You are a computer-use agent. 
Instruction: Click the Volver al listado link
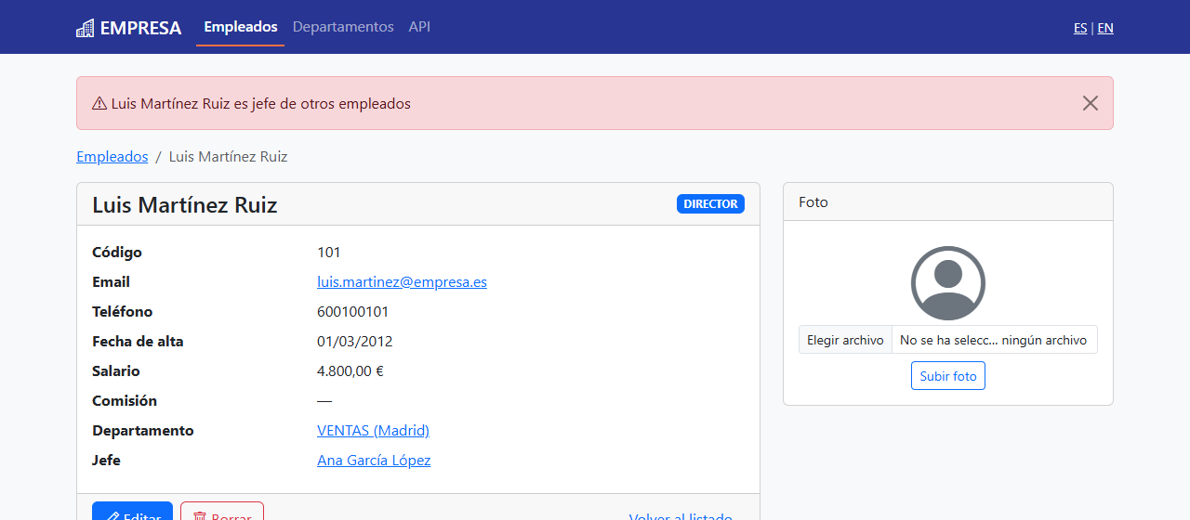click(x=681, y=515)
